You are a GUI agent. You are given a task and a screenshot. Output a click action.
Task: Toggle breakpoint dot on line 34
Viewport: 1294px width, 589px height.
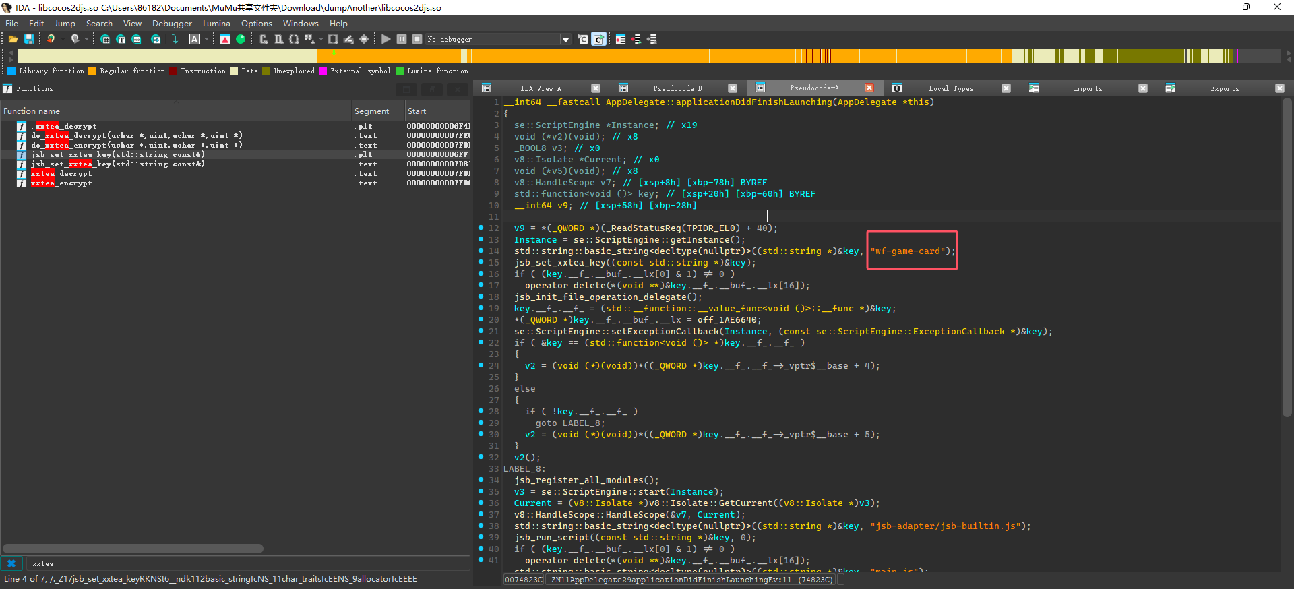coord(481,480)
